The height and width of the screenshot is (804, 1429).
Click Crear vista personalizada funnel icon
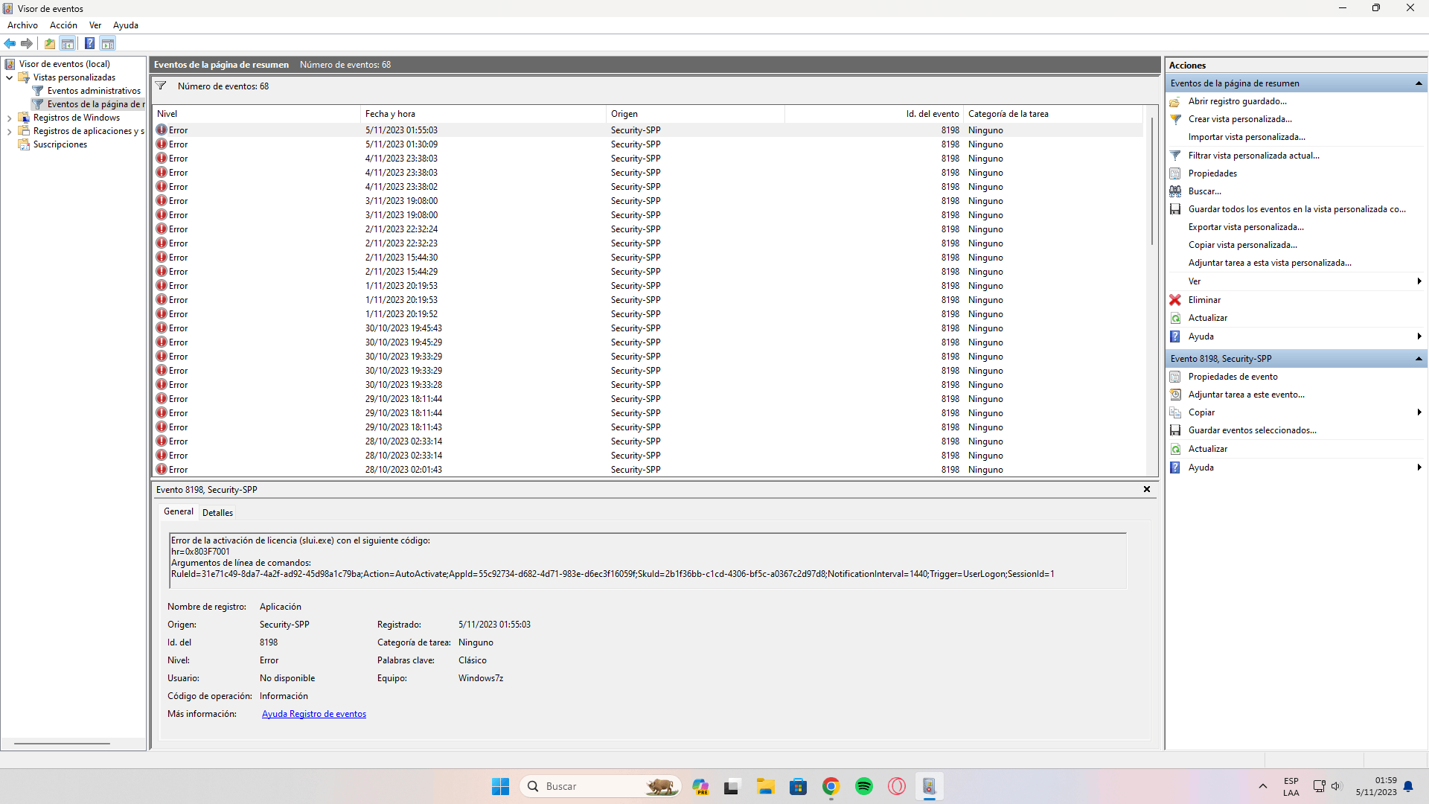click(1175, 119)
